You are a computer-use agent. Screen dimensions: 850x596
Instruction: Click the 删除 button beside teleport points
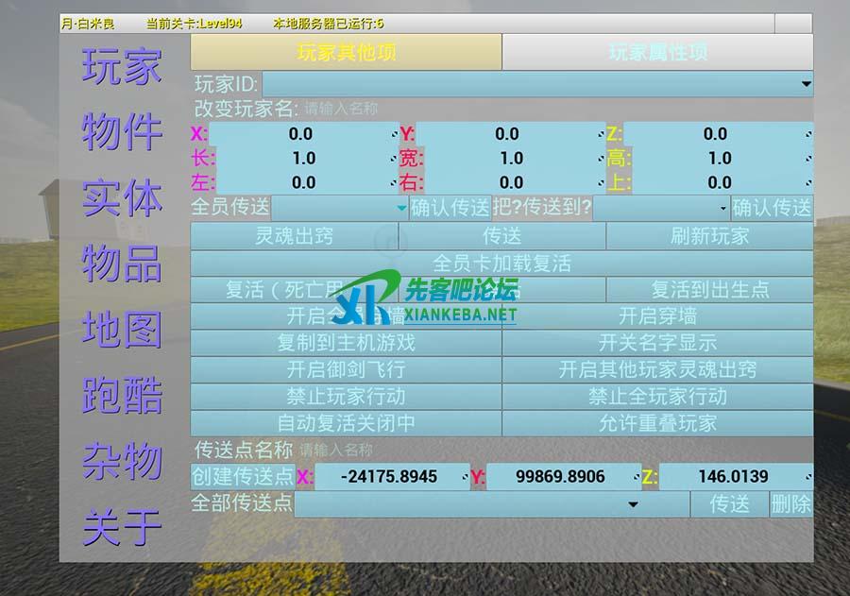coord(790,504)
